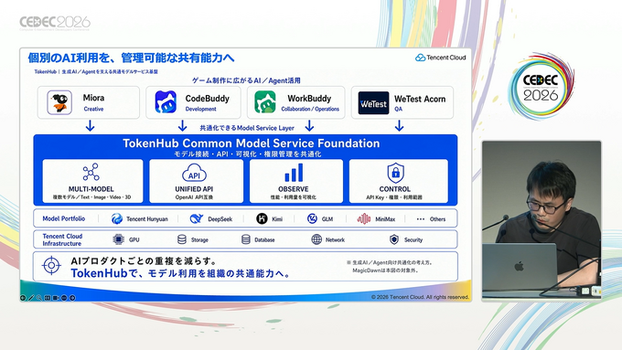
Task: Click the Database stack icon
Action: pos(246,239)
